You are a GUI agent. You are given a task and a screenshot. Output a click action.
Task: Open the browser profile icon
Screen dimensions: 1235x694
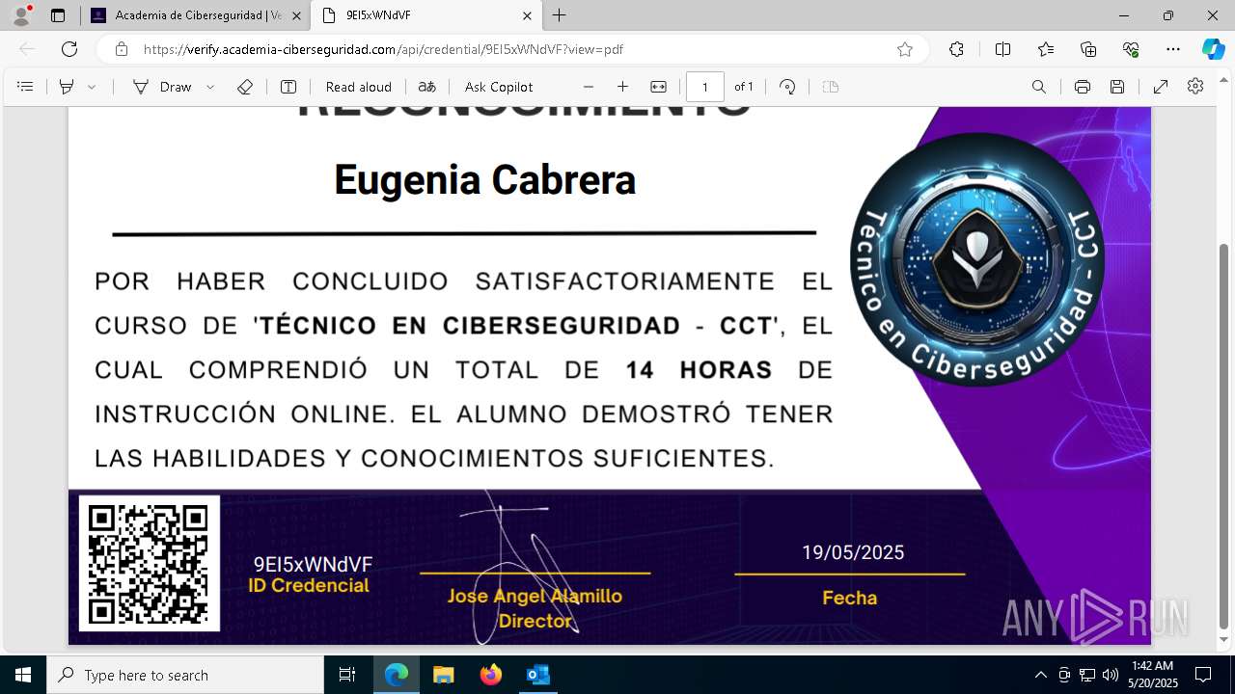pos(21,15)
